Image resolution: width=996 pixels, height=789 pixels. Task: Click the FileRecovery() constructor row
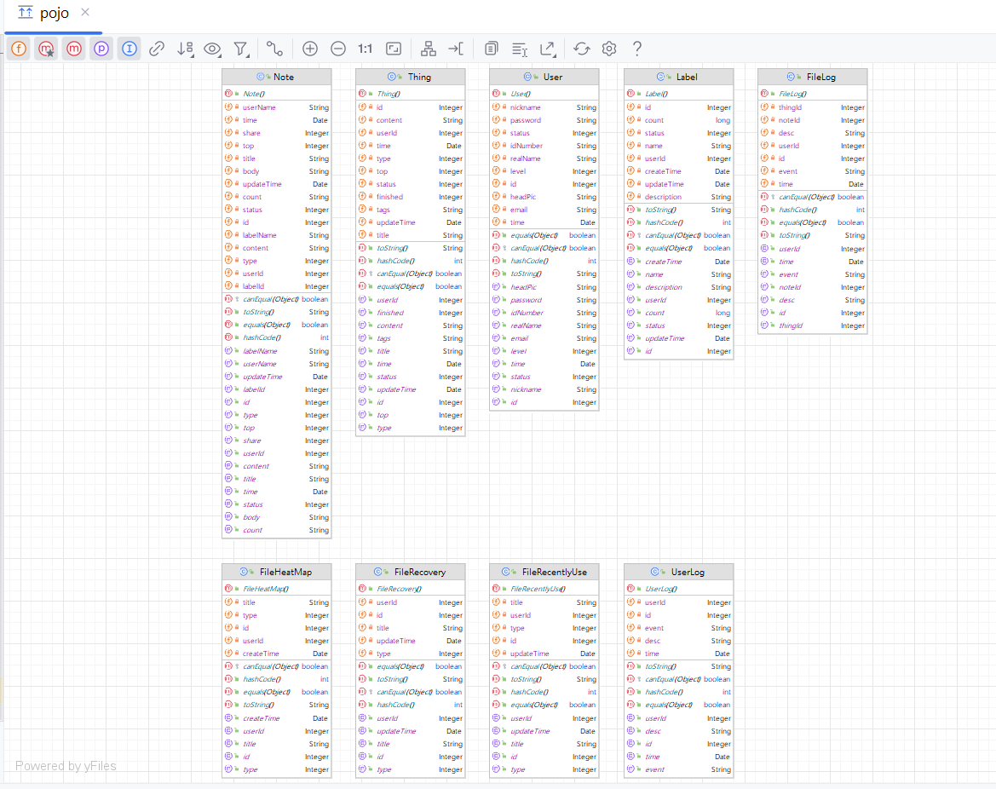pyautogui.click(x=411, y=589)
